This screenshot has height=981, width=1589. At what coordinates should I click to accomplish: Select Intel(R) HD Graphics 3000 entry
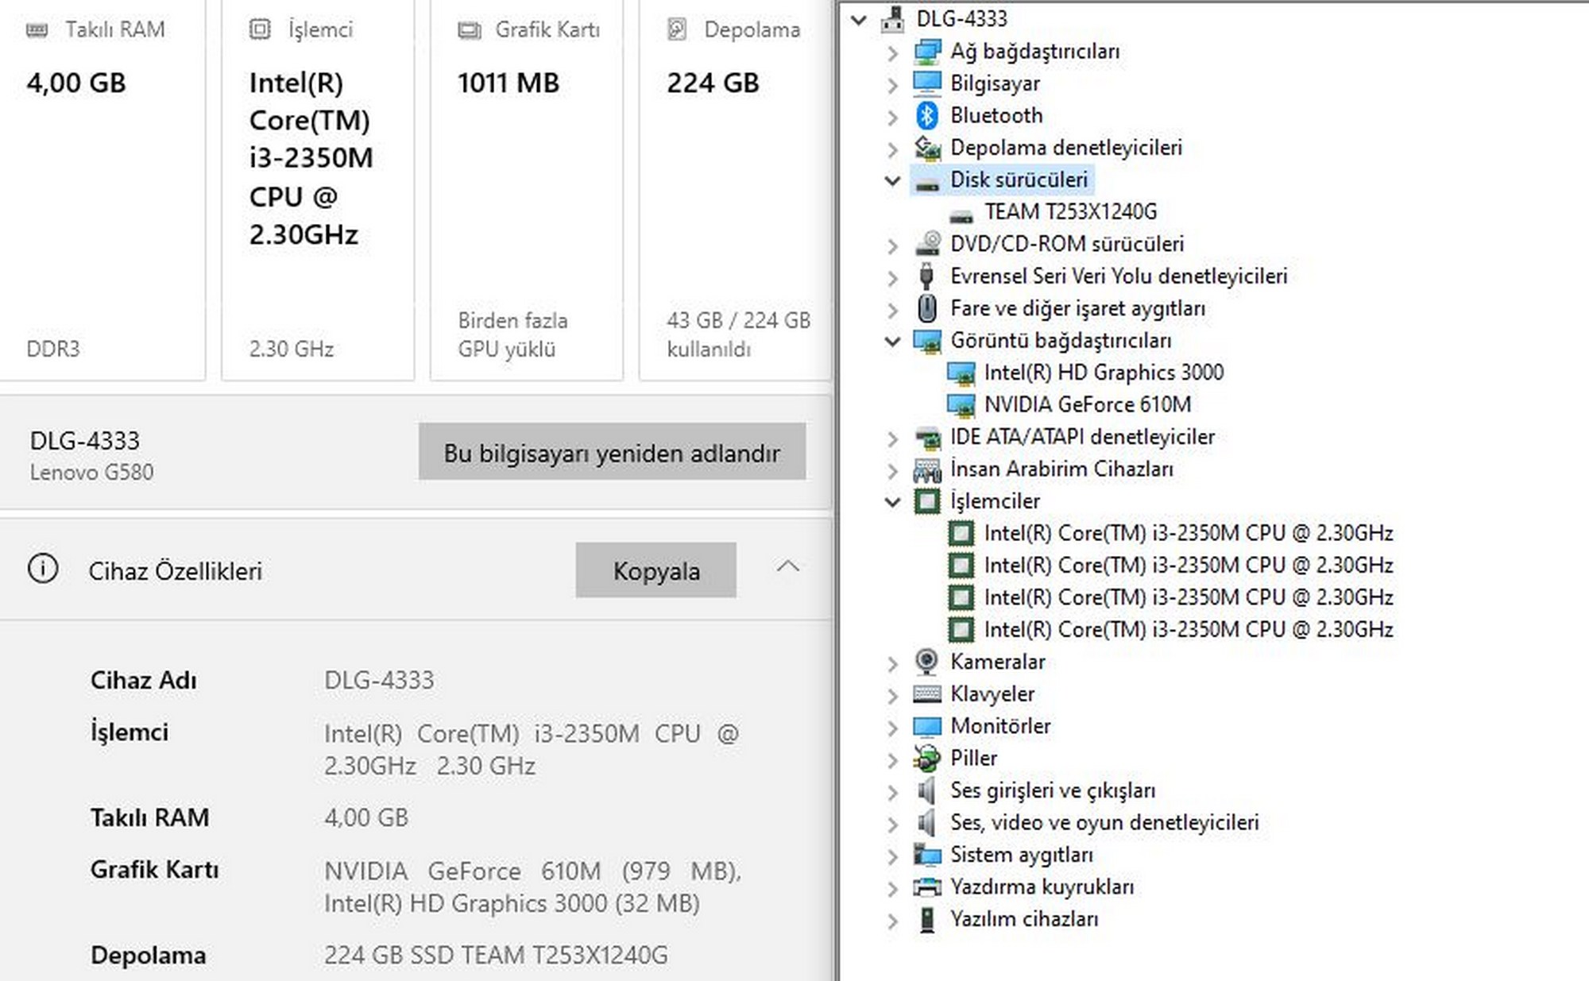point(1103,373)
